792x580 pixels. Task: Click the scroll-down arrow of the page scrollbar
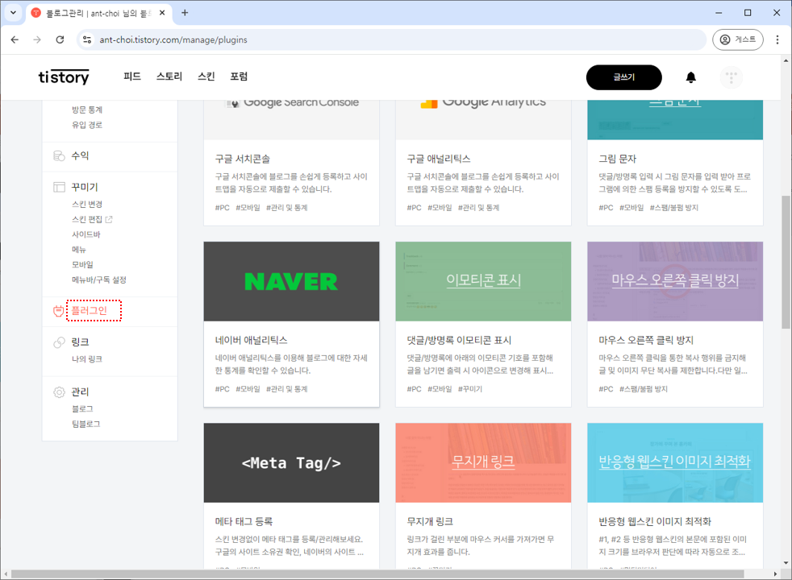pyautogui.click(x=786, y=563)
